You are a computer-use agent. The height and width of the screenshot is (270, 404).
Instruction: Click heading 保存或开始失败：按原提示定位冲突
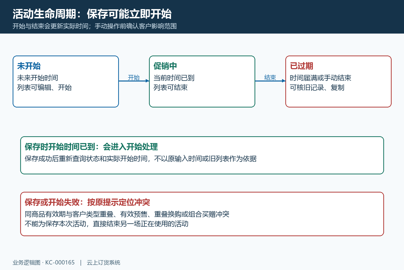pyautogui.click(x=87, y=202)
